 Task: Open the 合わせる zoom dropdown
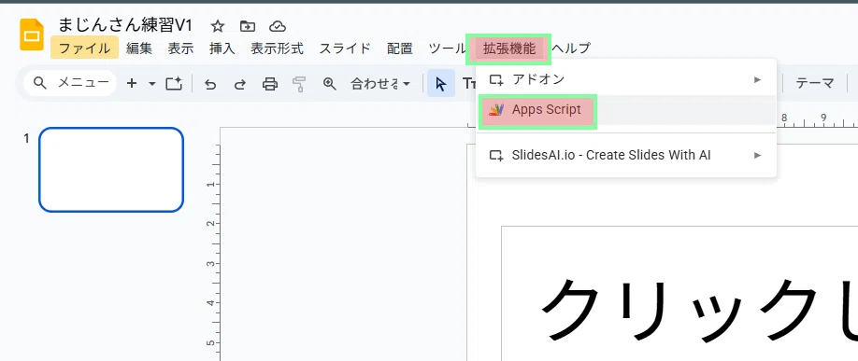(x=380, y=84)
